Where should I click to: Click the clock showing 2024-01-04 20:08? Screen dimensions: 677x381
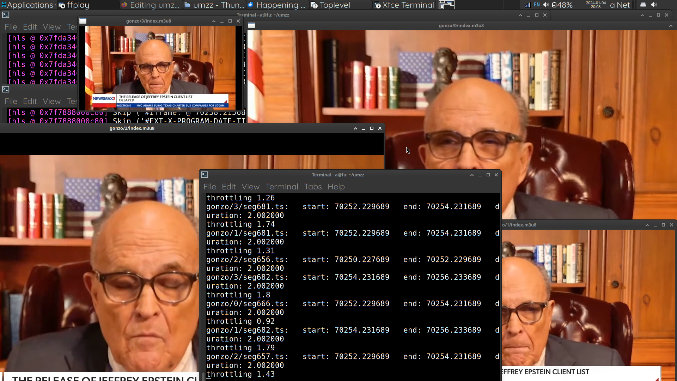click(x=596, y=5)
